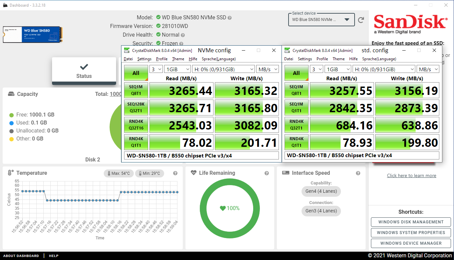This screenshot has width=454, height=260.
Task: Click the green Free legend dot
Action: [x=12, y=115]
